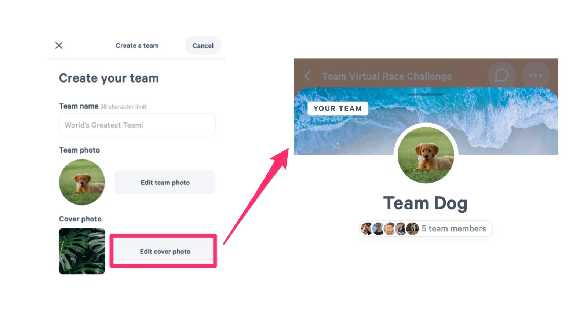Click the Team Dog name heading
This screenshot has height=330, width=587.
tap(425, 203)
